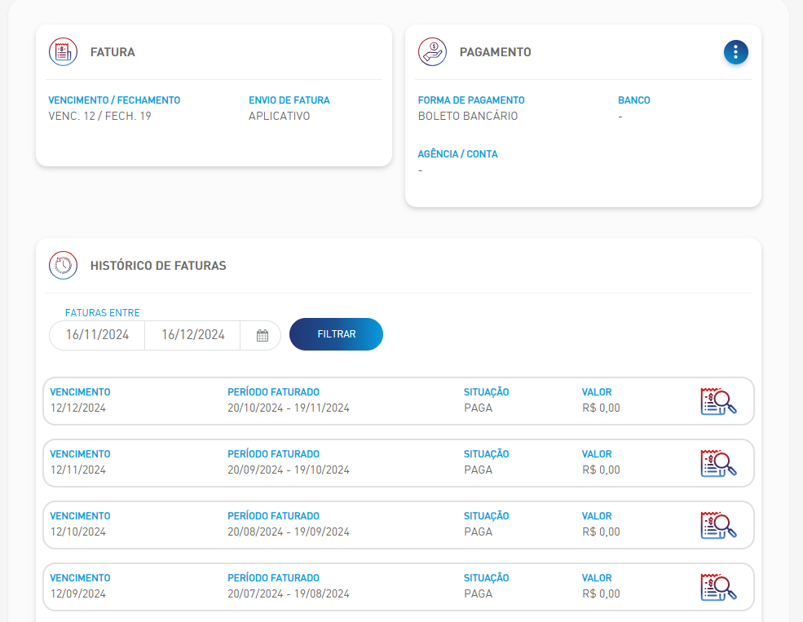Click the VENC. 12 / FECH. 19 value
Viewport: 803px width, 622px height.
click(99, 117)
